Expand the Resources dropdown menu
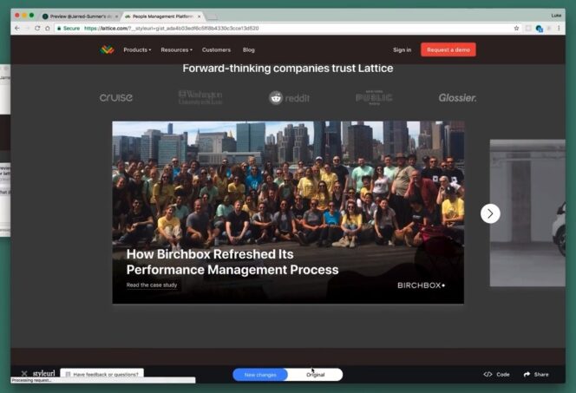 pos(176,50)
